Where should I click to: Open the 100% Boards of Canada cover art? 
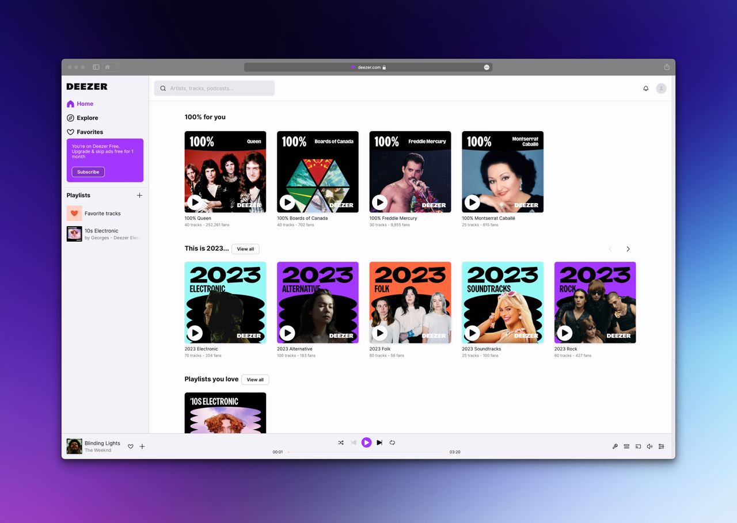pos(318,172)
